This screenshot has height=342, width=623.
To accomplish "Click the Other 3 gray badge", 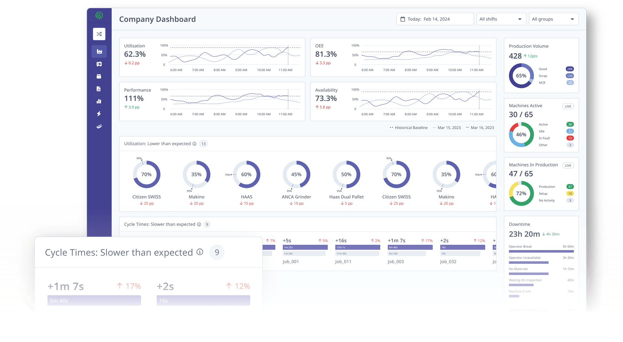I will point(570,145).
